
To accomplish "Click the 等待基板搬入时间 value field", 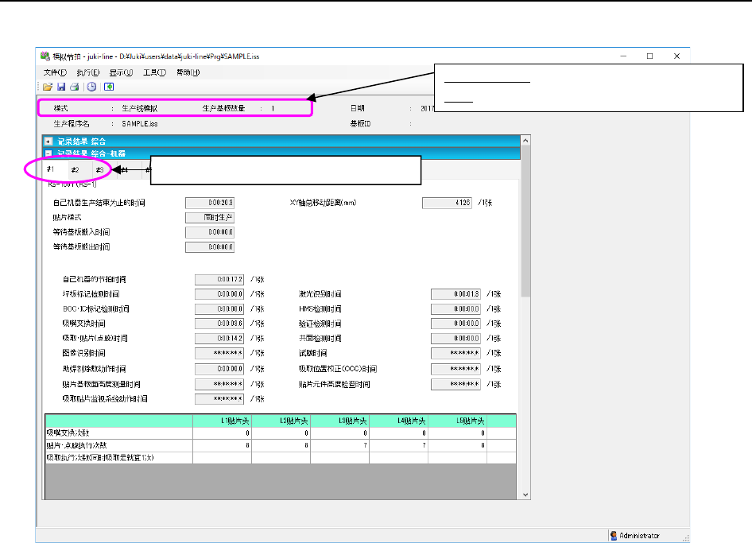I will (x=210, y=232).
